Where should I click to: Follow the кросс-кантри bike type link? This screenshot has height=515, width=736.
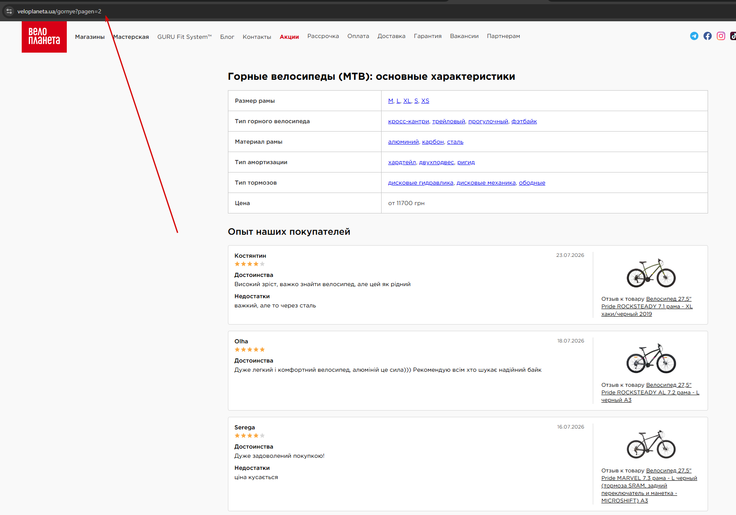[x=408, y=121]
